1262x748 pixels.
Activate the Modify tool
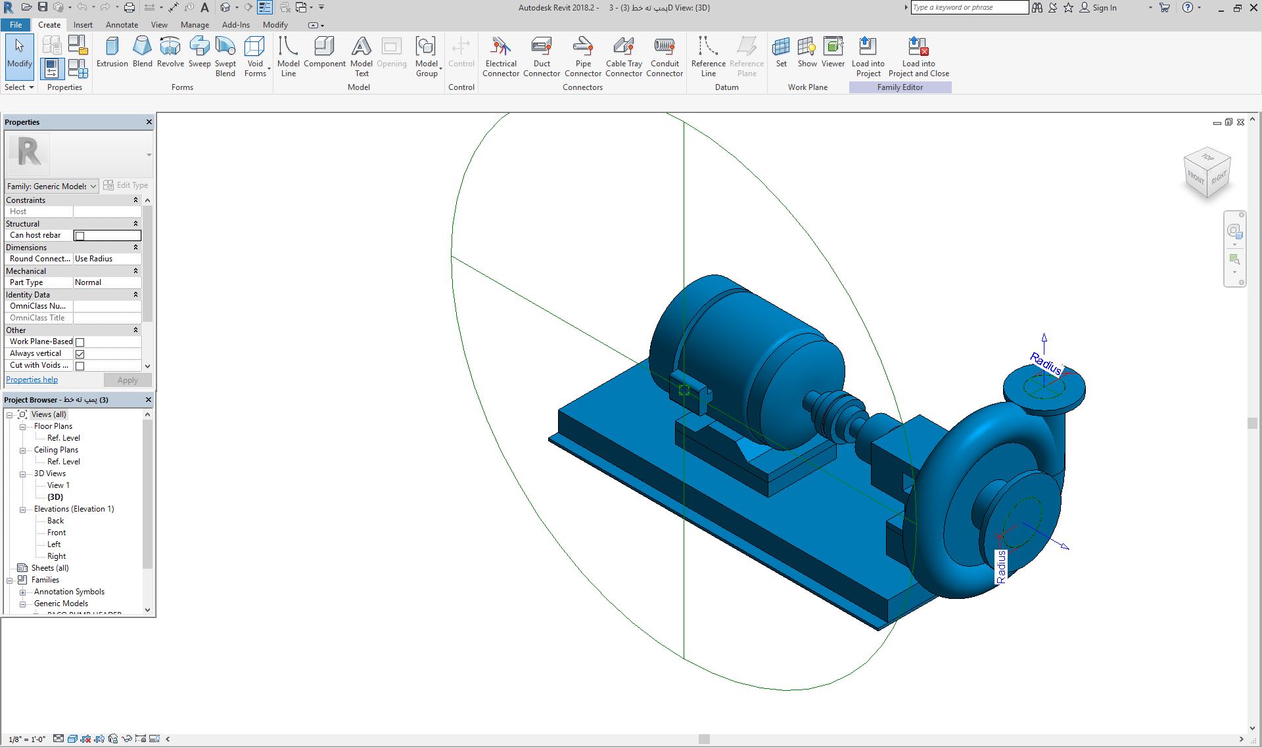pos(20,56)
